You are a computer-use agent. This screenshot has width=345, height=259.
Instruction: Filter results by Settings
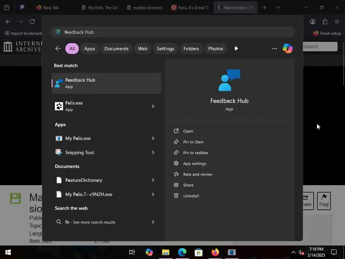(x=165, y=49)
